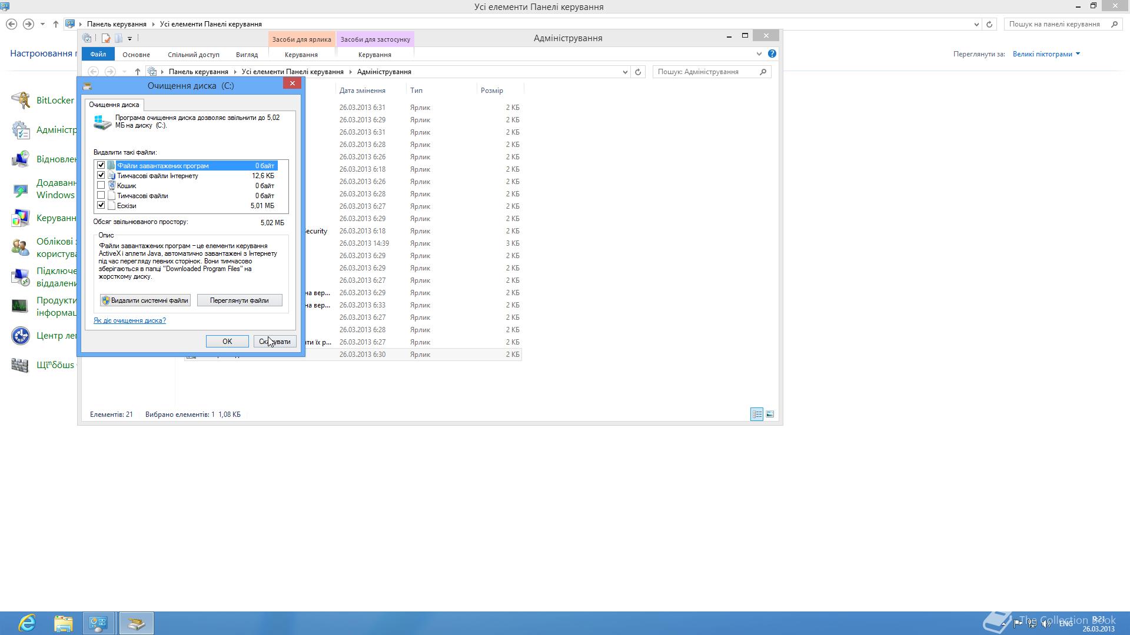Click search magnifier icon in Адміністрування window
Screen dimensions: 1130x635
[763, 72]
